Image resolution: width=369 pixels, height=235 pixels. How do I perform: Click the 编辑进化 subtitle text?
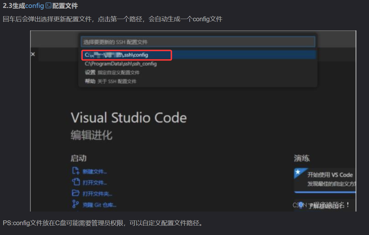coord(92,135)
